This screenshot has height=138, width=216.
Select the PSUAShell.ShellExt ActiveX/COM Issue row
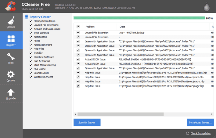click(x=143, y=59)
